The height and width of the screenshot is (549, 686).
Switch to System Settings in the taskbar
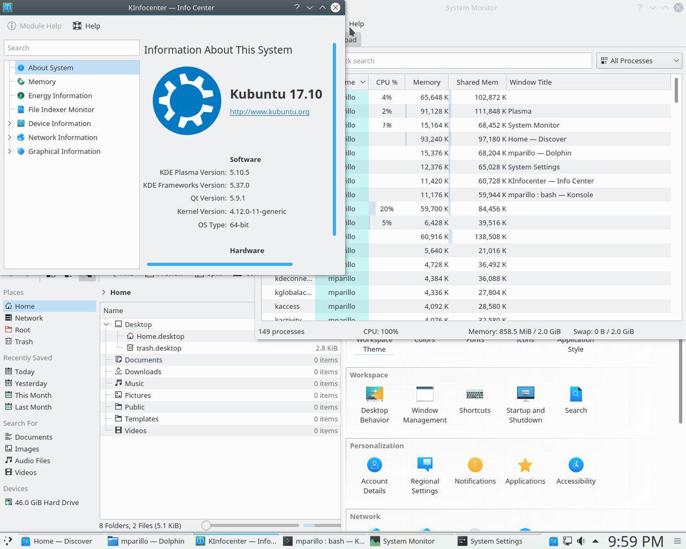[490, 541]
